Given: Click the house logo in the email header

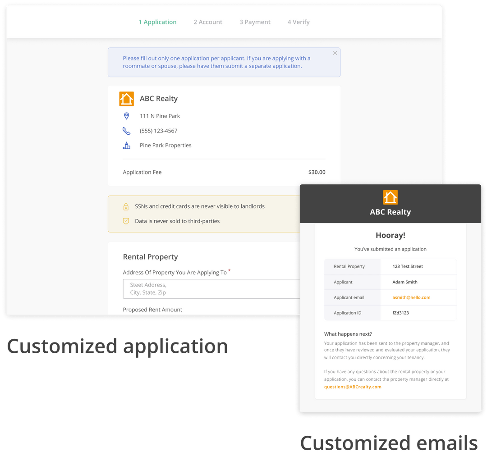Looking at the screenshot, I should point(390,197).
